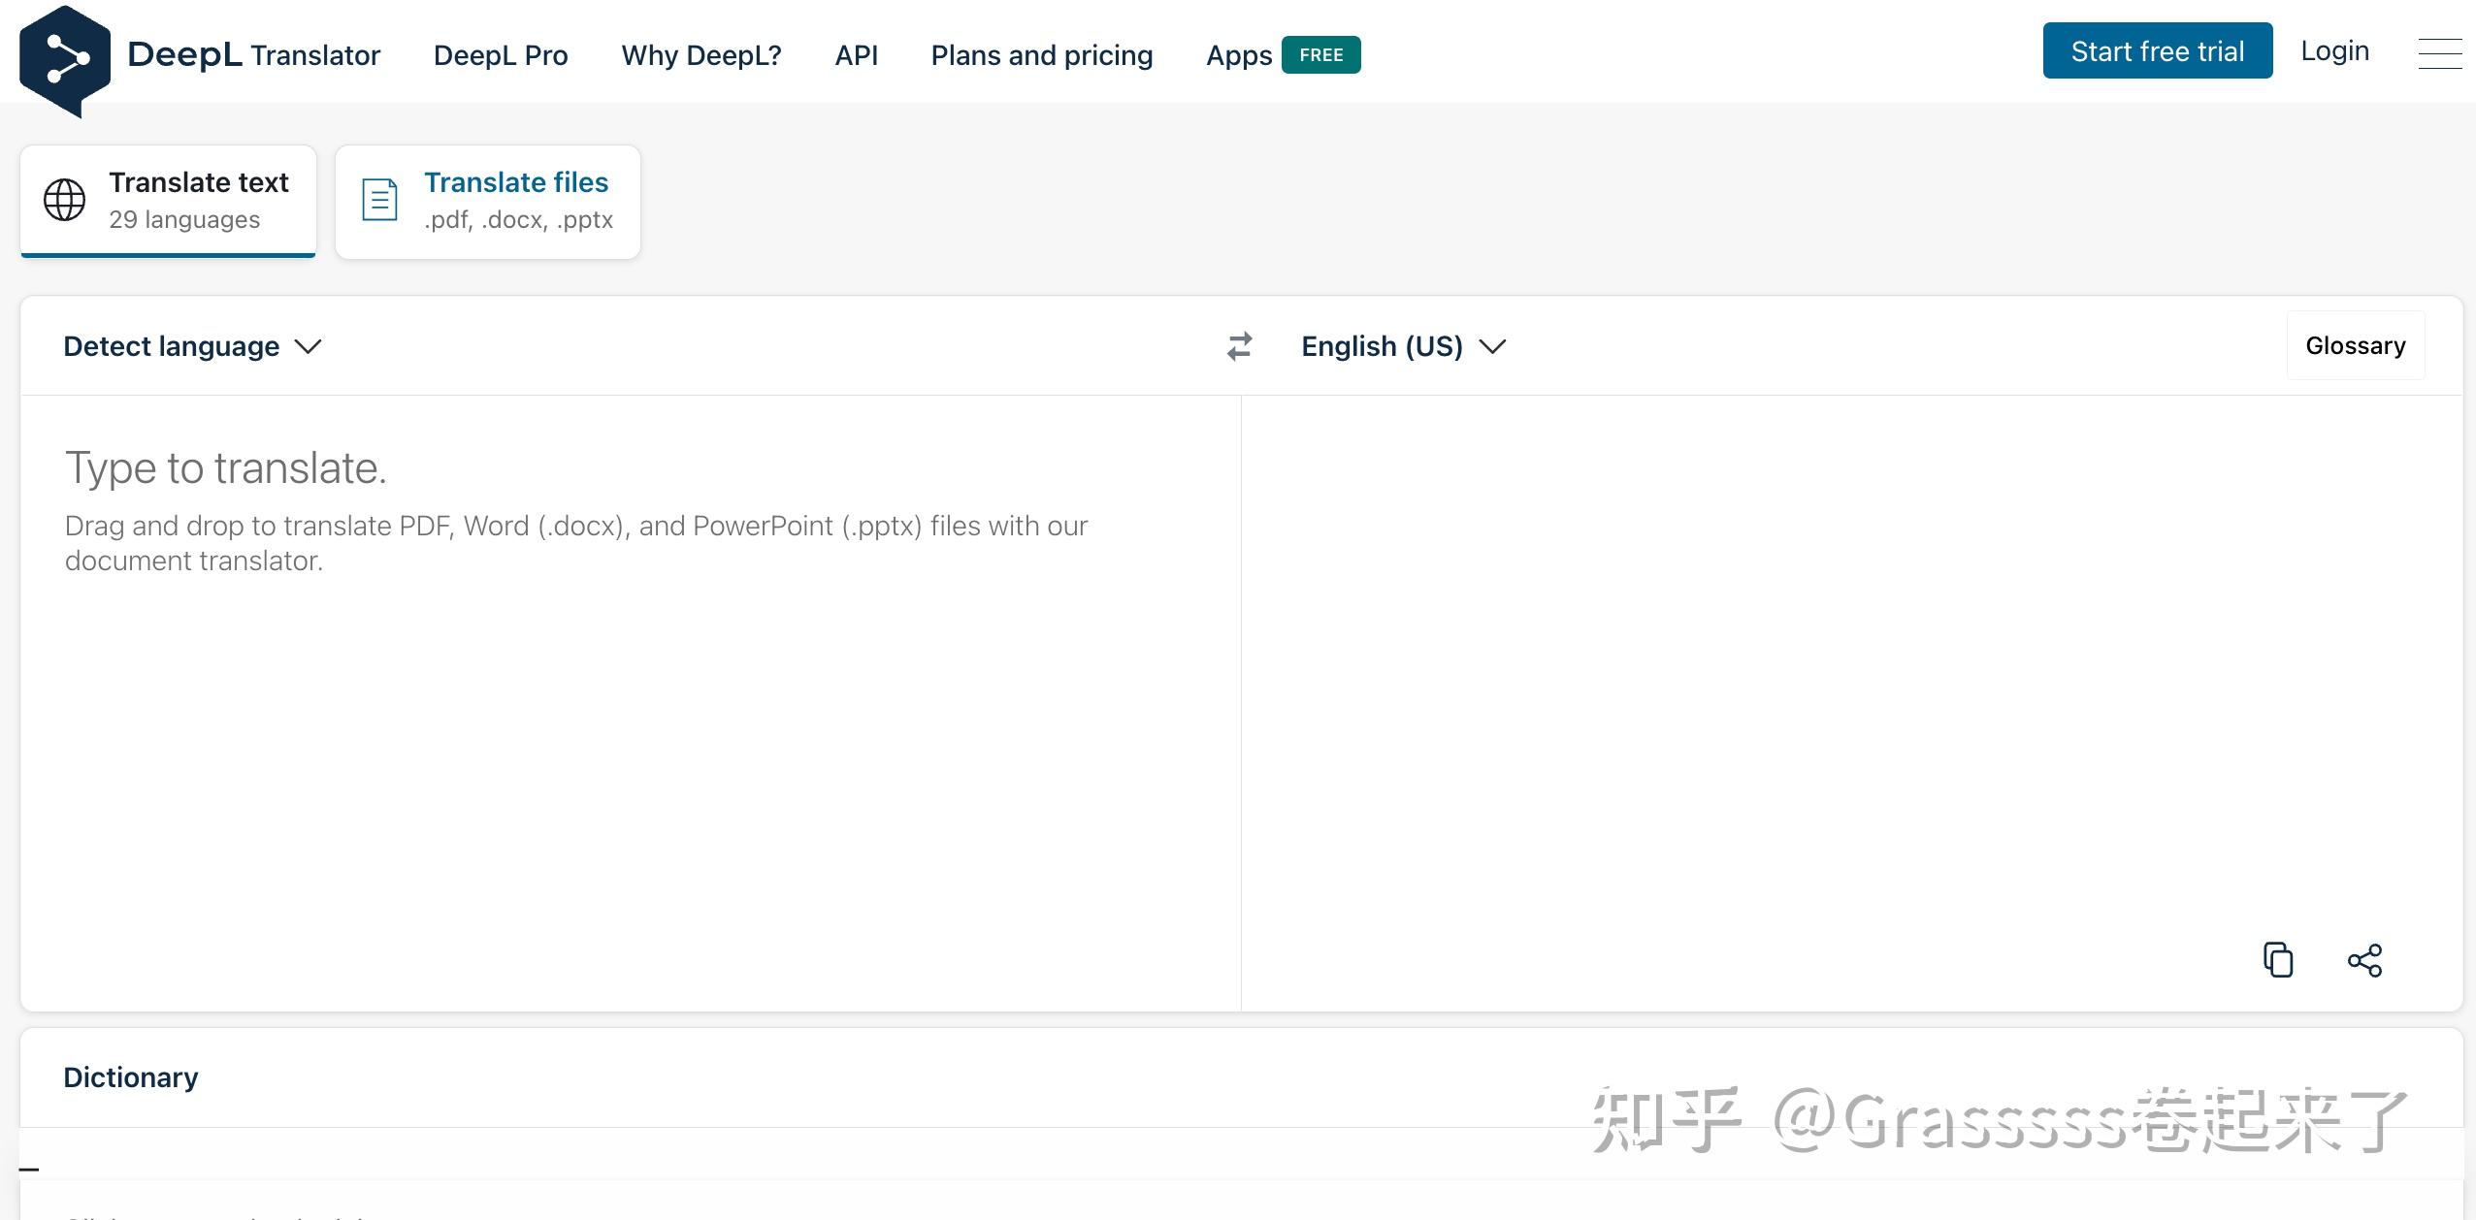This screenshot has width=2476, height=1220.
Task: Select the Translate text tab
Action: coord(169,201)
